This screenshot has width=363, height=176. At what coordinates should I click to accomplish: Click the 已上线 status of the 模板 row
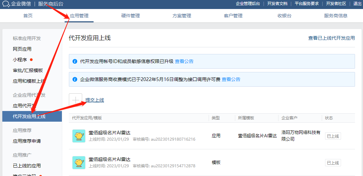[x=333, y=163]
